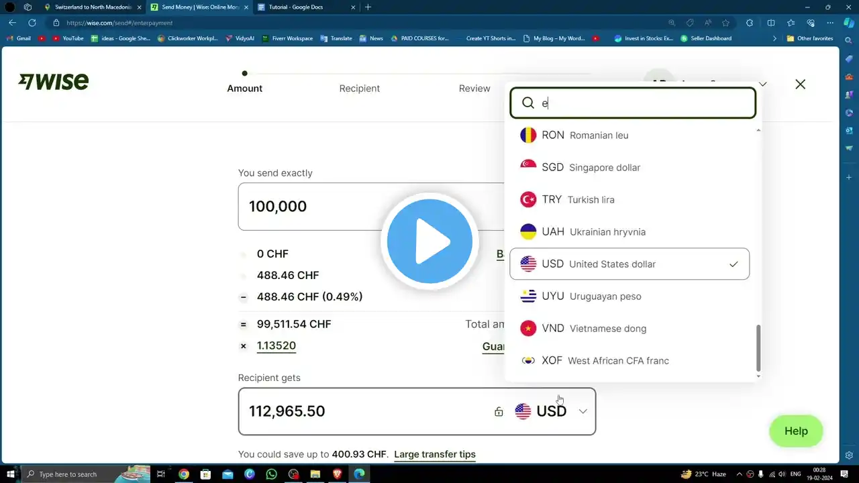Screen dimensions: 859x483
Task: Click the currency list scrollbar thumb
Action: pyautogui.click(x=758, y=347)
